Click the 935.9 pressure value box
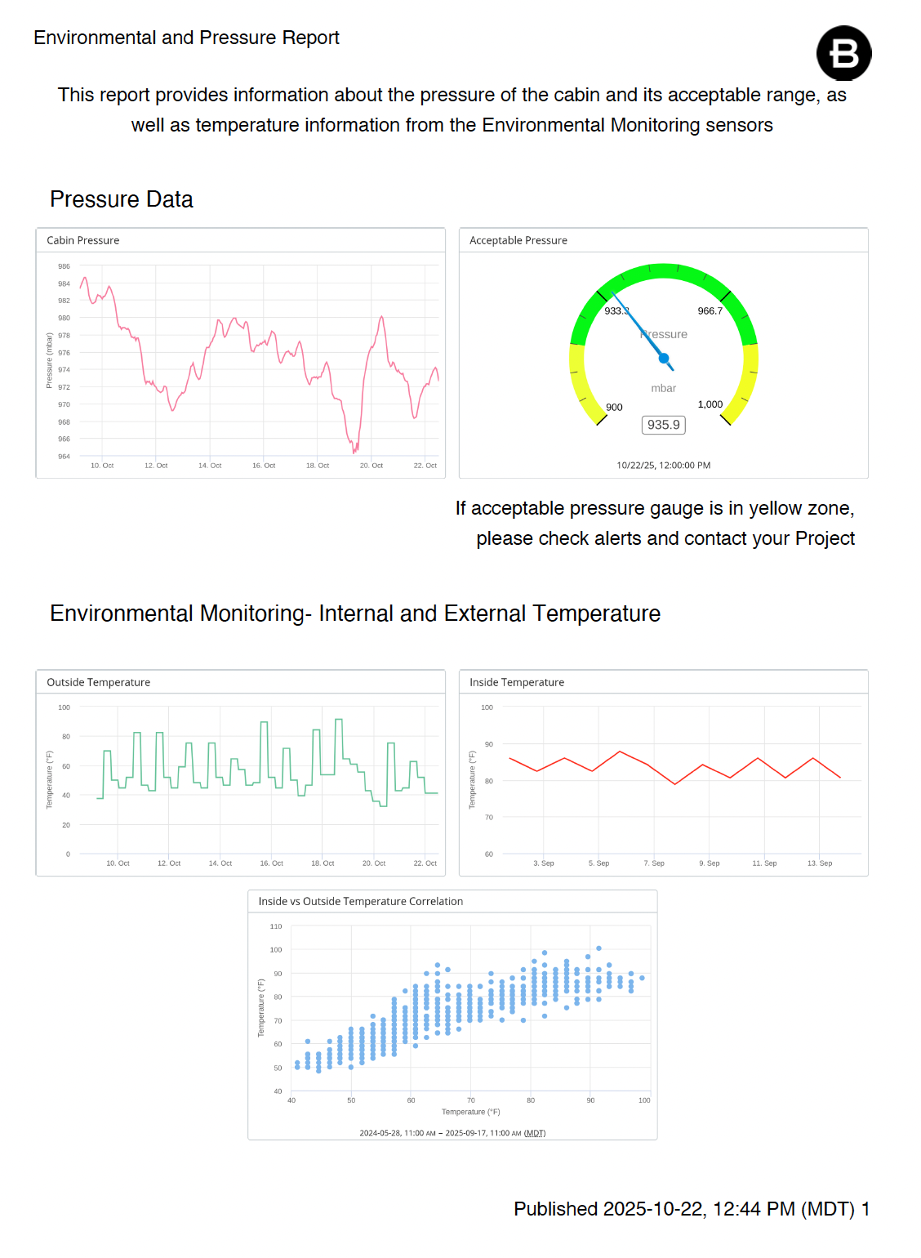The height and width of the screenshot is (1258, 921). [x=663, y=425]
